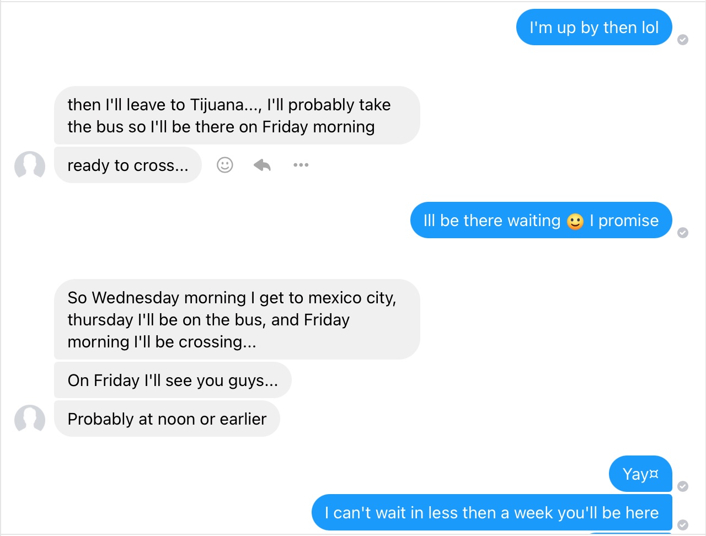
Task: Click the 'Yay' message bubble
Action: pyautogui.click(x=640, y=474)
